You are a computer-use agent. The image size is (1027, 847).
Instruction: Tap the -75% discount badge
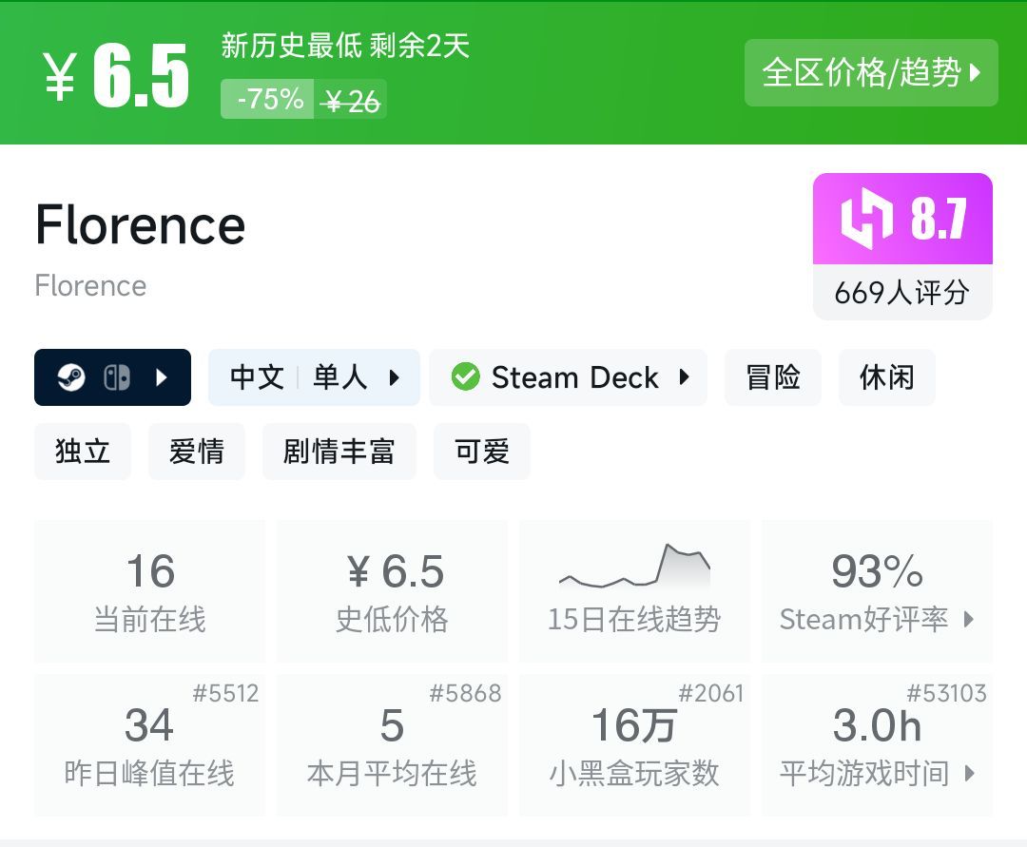coord(267,99)
